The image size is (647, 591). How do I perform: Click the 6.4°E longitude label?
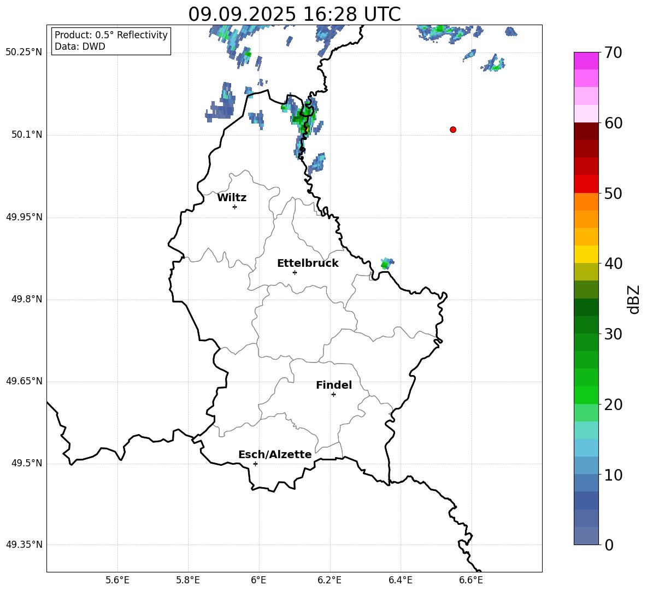(x=400, y=580)
